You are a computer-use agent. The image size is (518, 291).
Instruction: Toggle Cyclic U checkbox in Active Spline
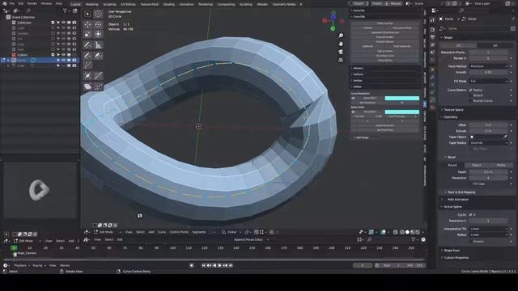point(470,215)
